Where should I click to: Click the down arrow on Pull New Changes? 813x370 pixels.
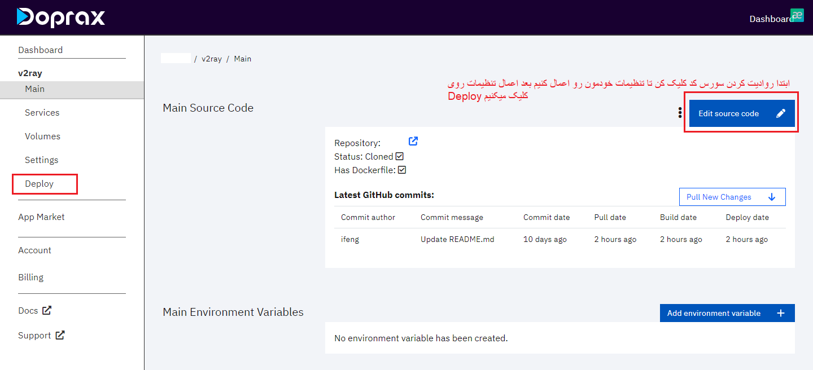point(772,197)
